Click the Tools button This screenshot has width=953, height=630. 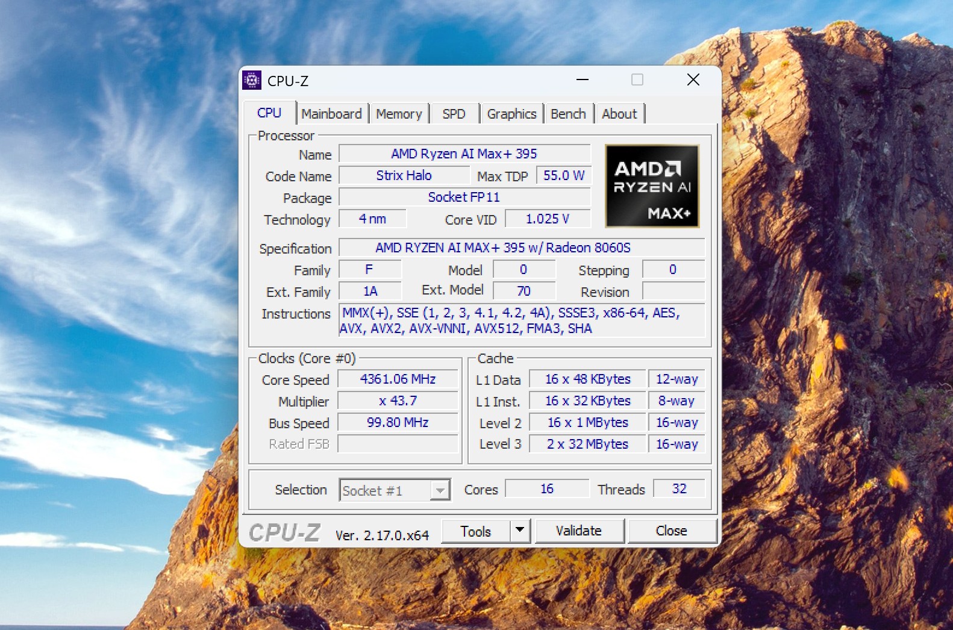pyautogui.click(x=476, y=531)
